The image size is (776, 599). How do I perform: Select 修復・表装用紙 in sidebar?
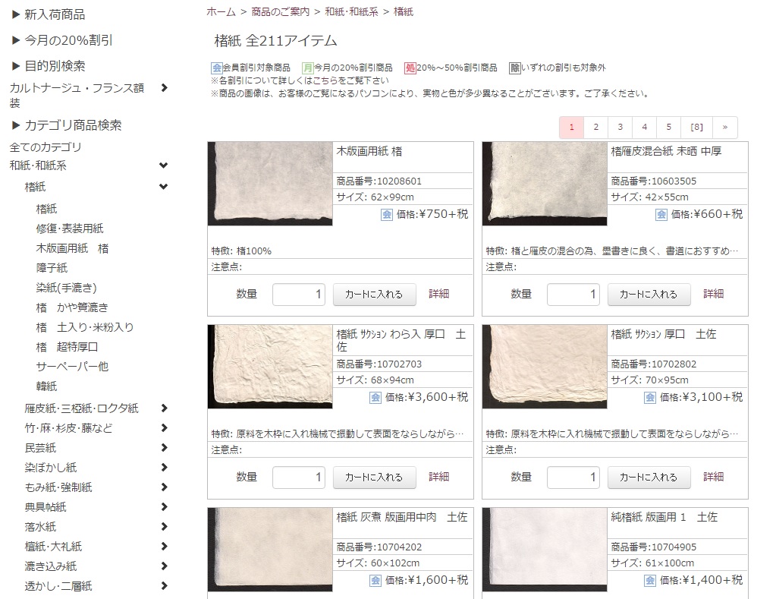[70, 229]
